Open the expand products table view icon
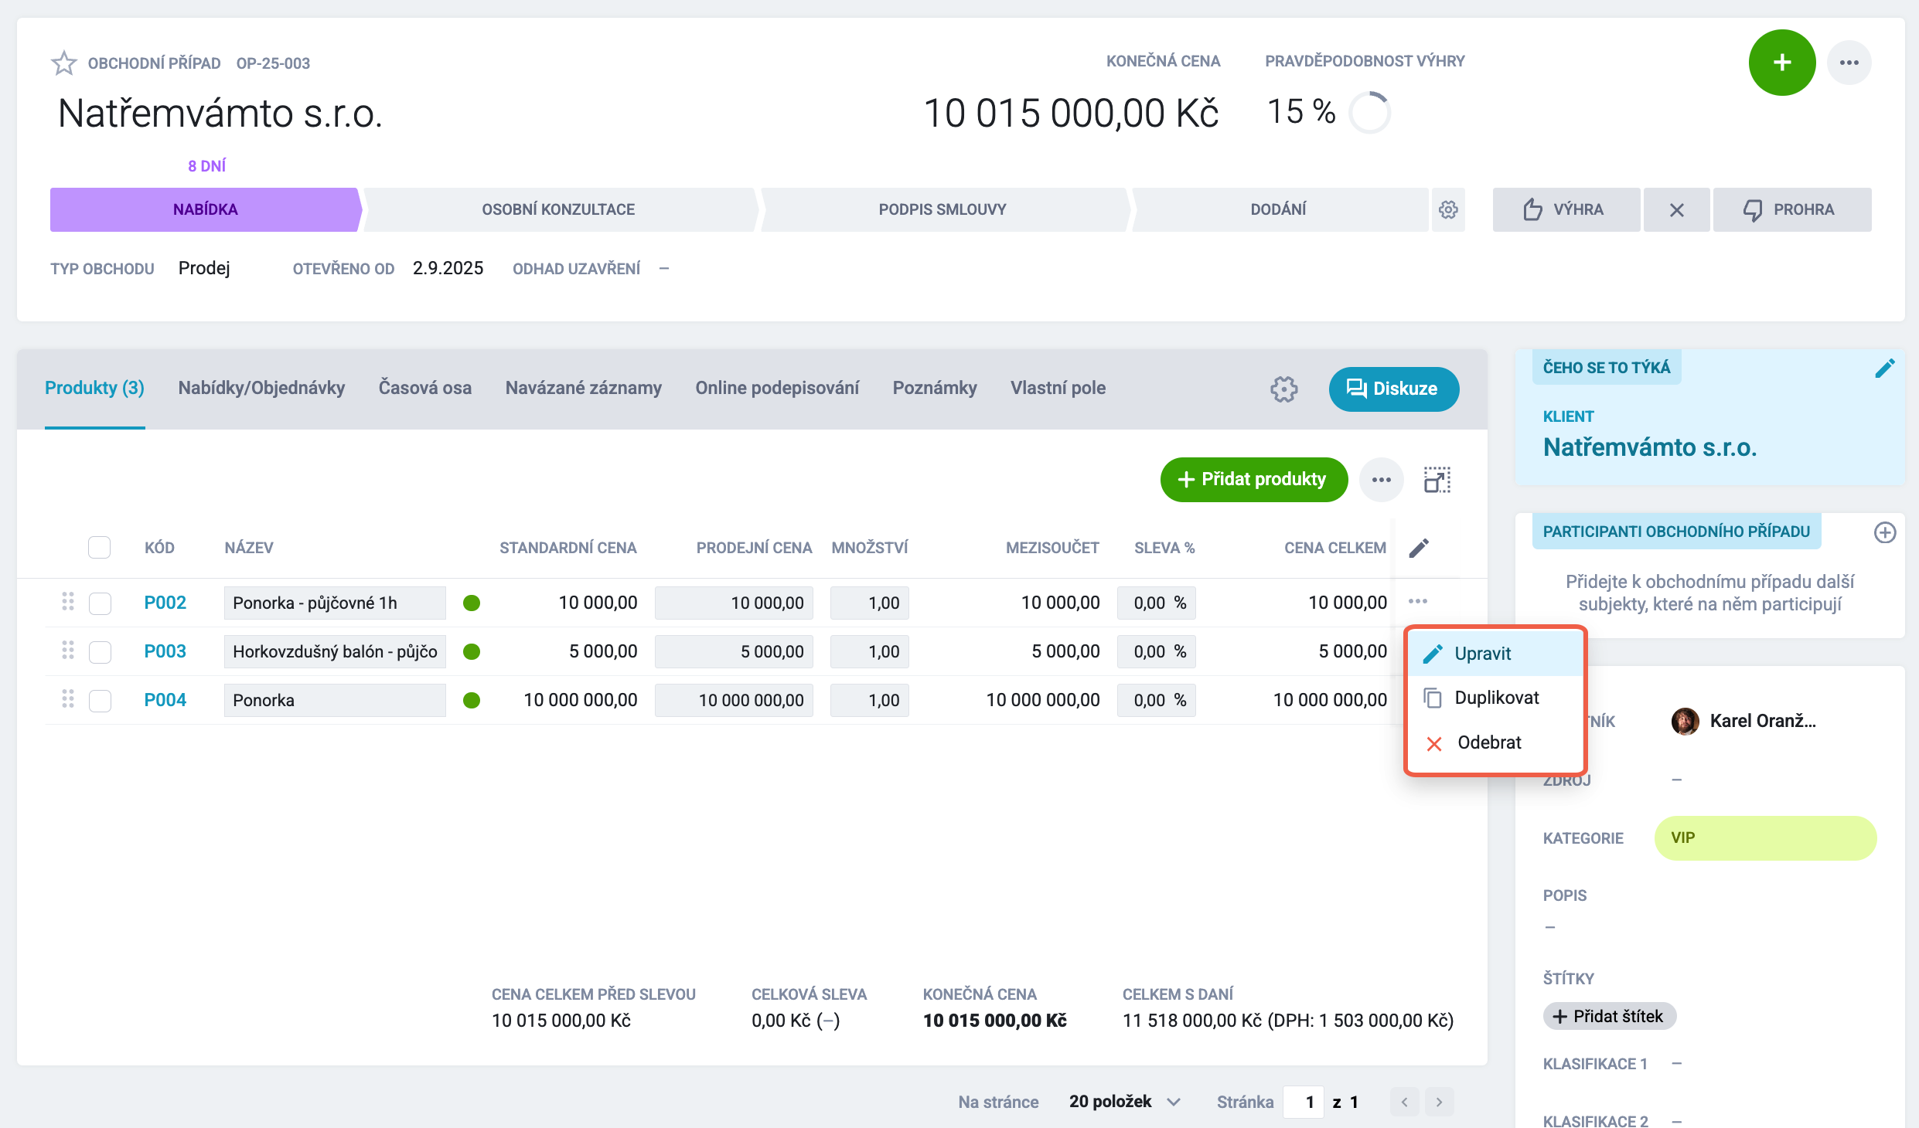 (x=1437, y=480)
